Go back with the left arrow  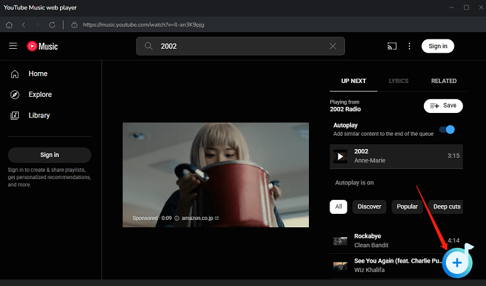[x=23, y=25]
